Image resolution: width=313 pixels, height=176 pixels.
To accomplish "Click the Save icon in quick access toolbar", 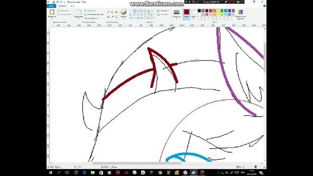I will click(53, 2).
